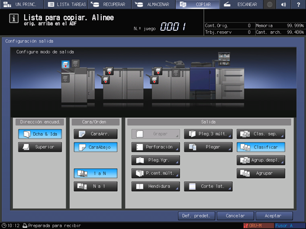
Task: Confirm with the Aceptar button
Action: tap(274, 216)
